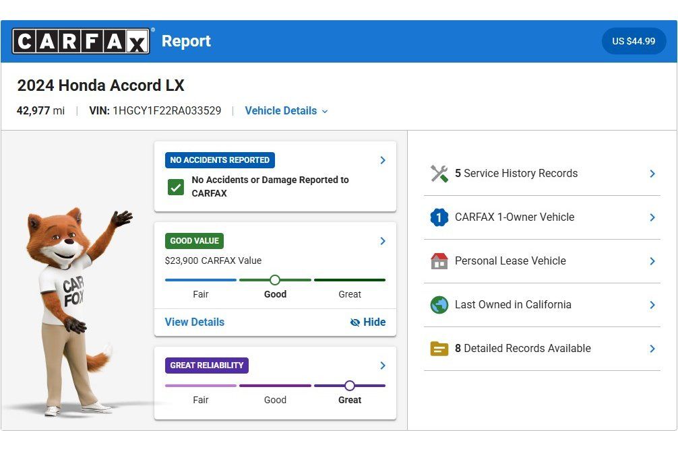
Task: Click the Great label under value slider
Action: 350,294
